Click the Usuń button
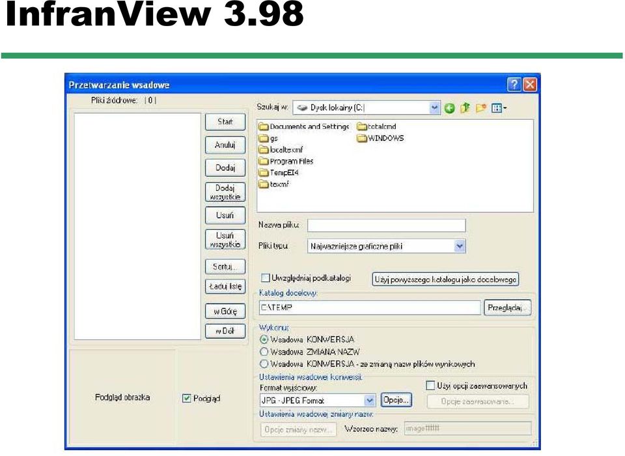The image size is (625, 456). click(225, 216)
